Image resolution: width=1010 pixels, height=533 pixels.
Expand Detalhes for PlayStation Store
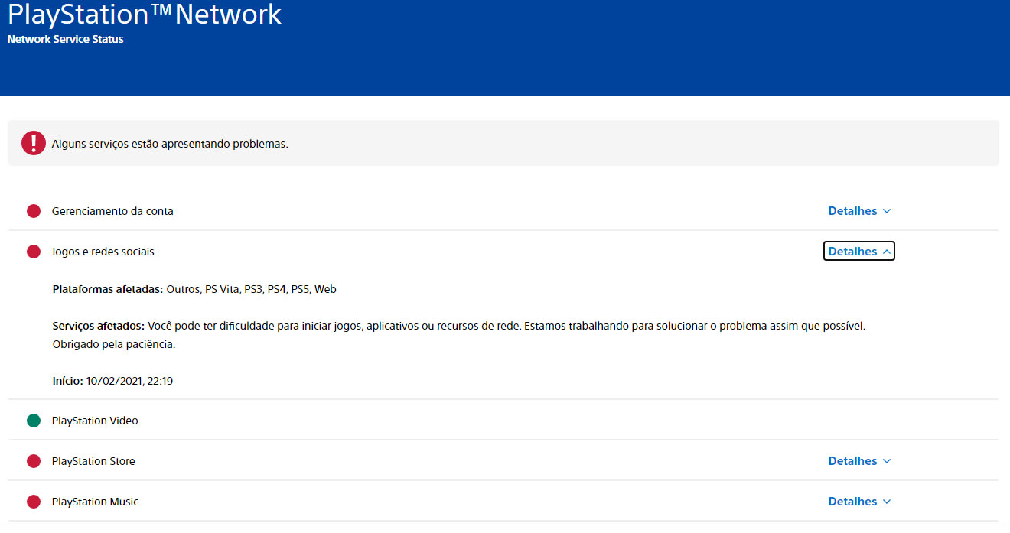859,461
